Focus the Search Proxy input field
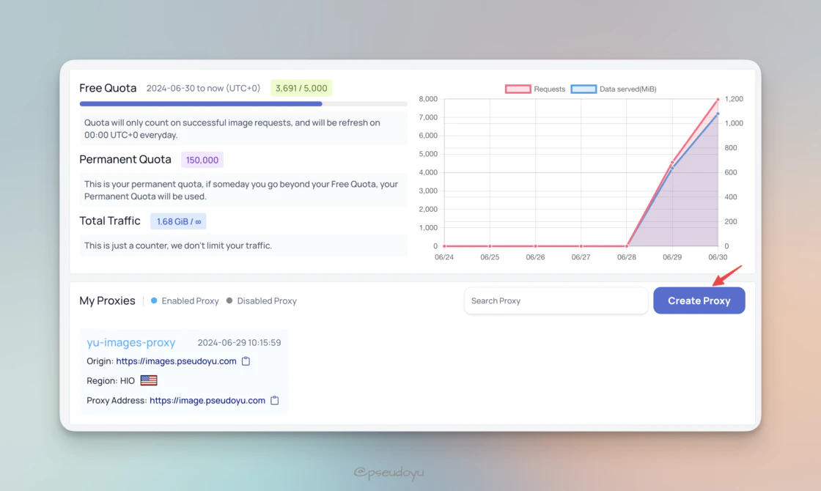 [556, 300]
